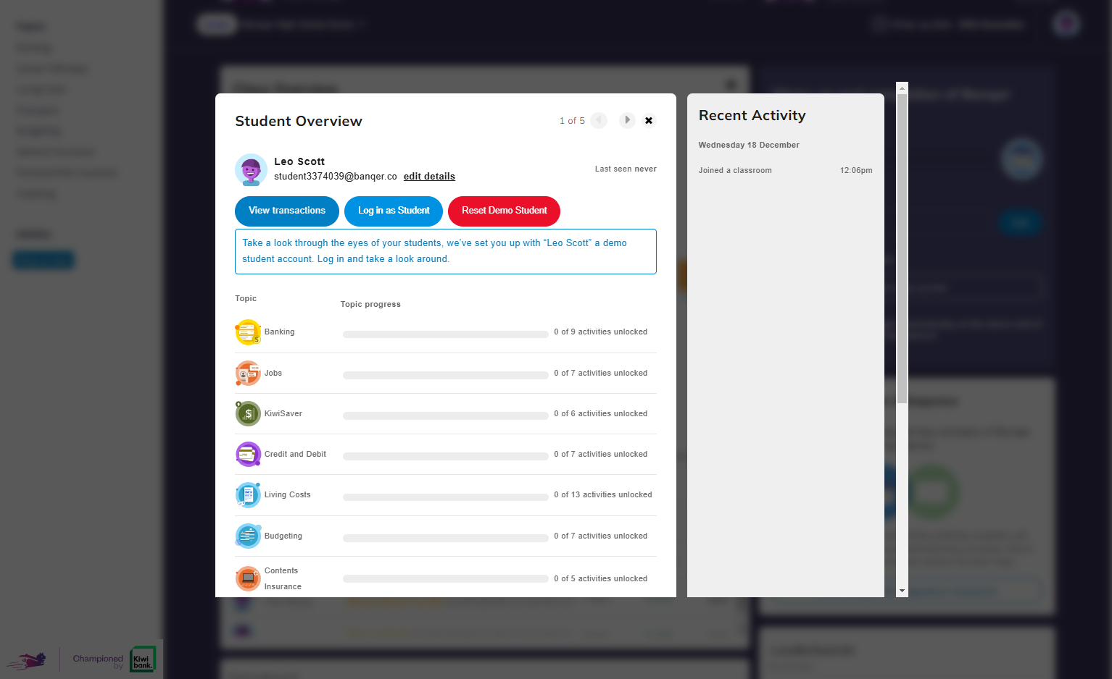Click Leo Scott's avatar icon
Viewport: 1112px width, 679px height.
pos(251,170)
